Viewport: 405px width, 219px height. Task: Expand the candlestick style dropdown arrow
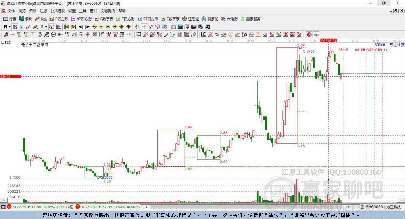coord(46,27)
